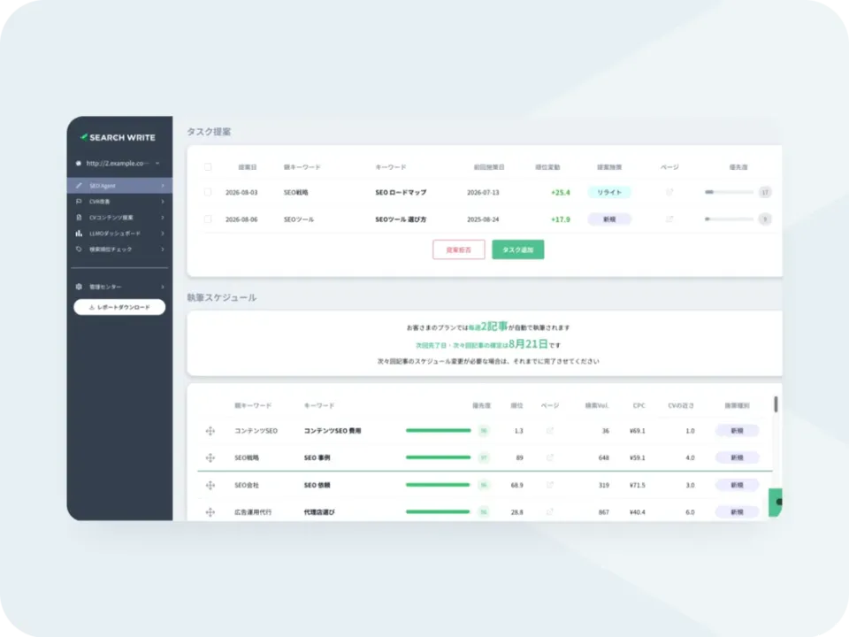Click the move handle for 広告運用代行 row
The height and width of the screenshot is (637, 849).
(x=210, y=512)
